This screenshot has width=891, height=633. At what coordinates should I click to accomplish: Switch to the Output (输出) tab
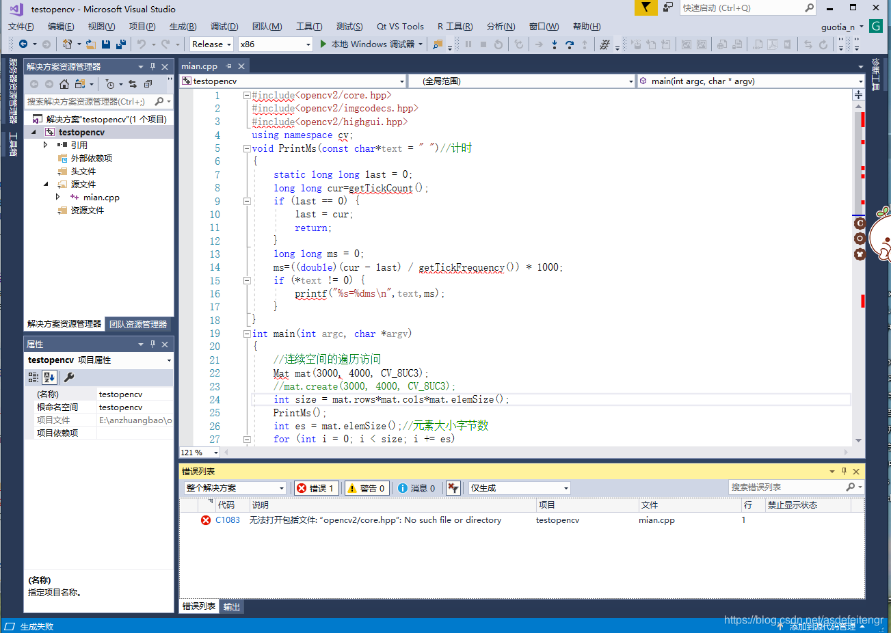(x=232, y=606)
